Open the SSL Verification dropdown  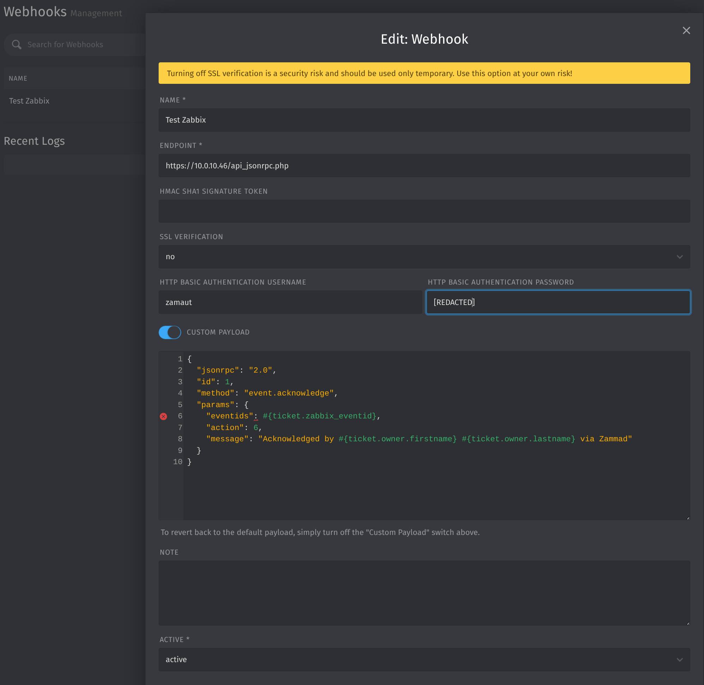[x=424, y=256]
